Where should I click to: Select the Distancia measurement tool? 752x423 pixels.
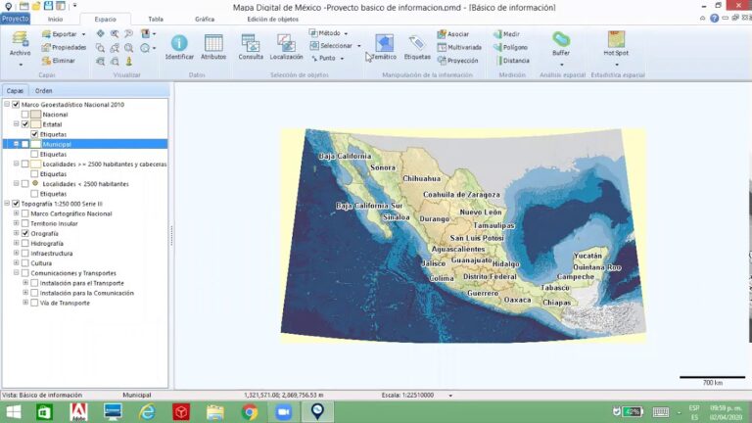coord(512,61)
